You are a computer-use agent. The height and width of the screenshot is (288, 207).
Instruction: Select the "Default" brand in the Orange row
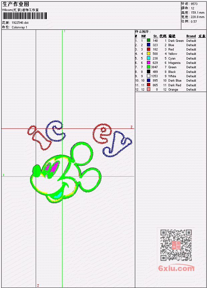[x=191, y=89]
